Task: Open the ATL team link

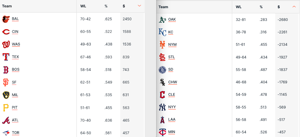Action: coord(15,120)
